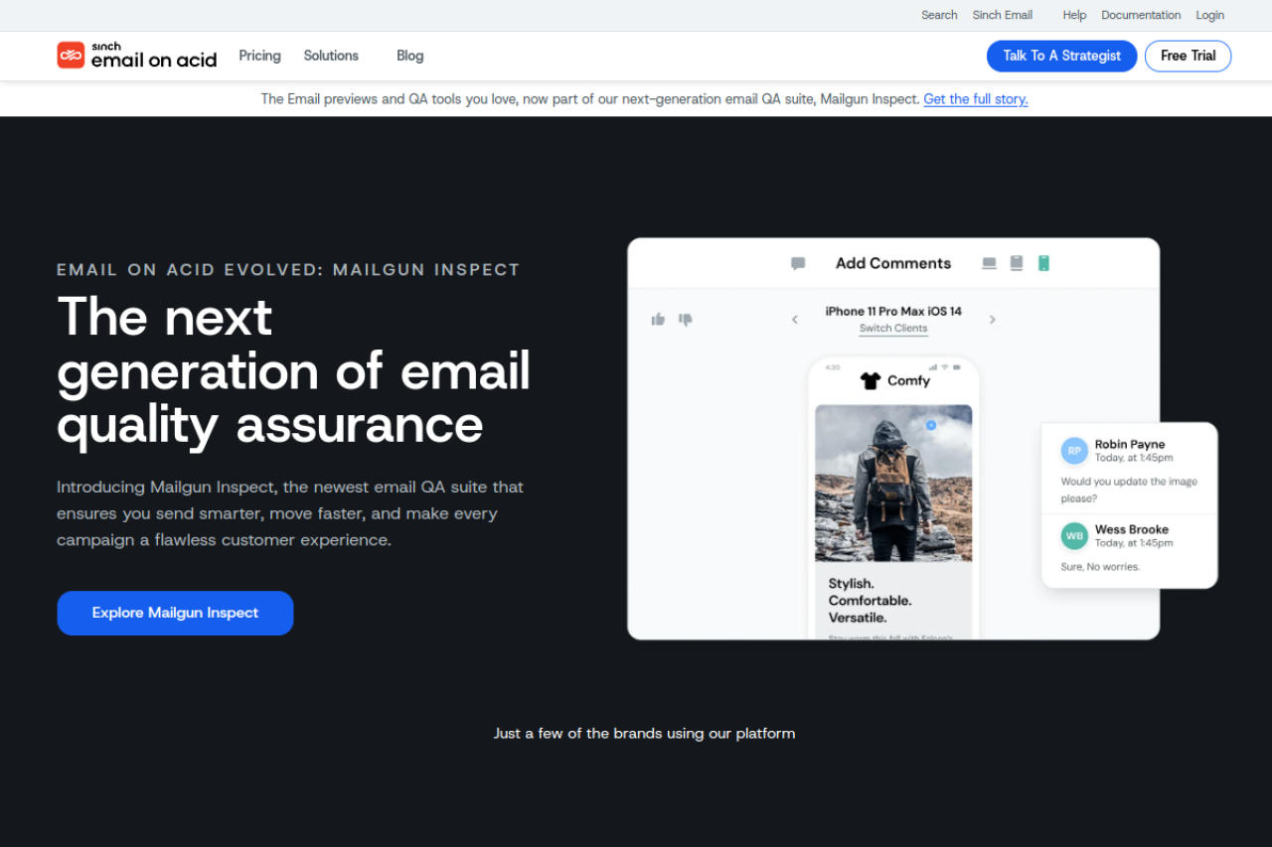Viewport: 1272px width, 847px height.
Task: Open the Documentation link
Action: pos(1141,15)
